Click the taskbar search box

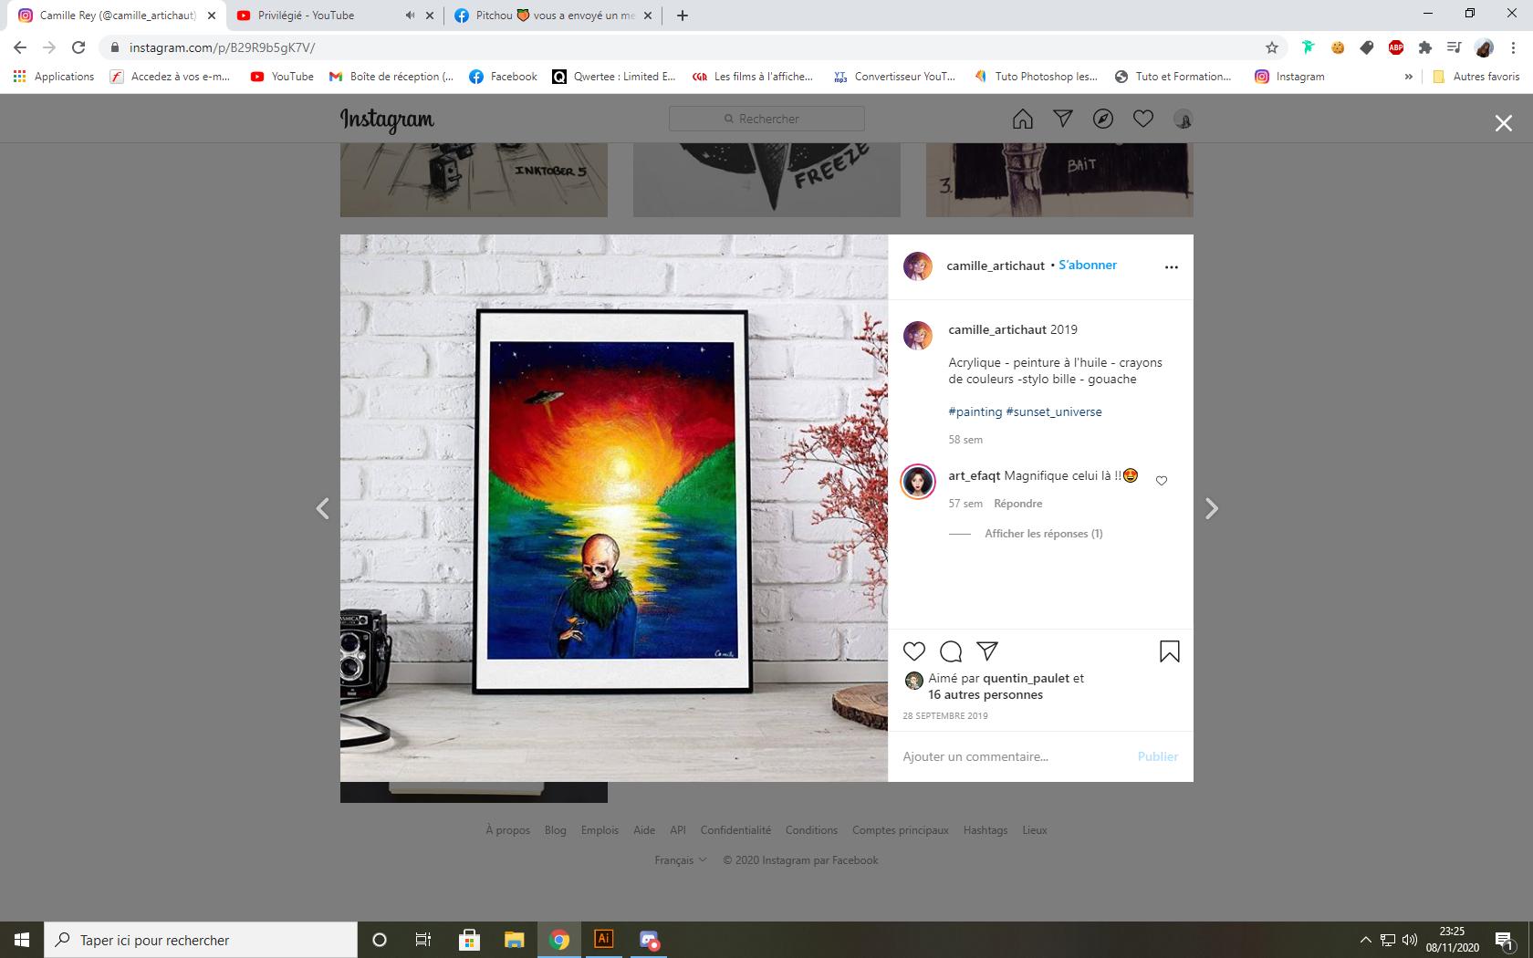[x=201, y=940]
